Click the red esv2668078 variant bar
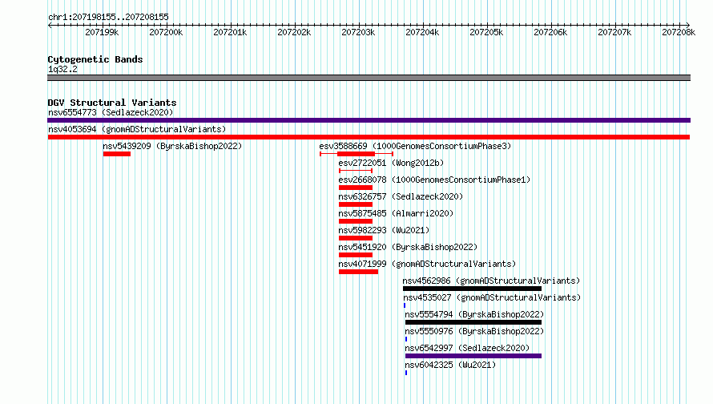This screenshot has height=404, width=713. (356, 188)
